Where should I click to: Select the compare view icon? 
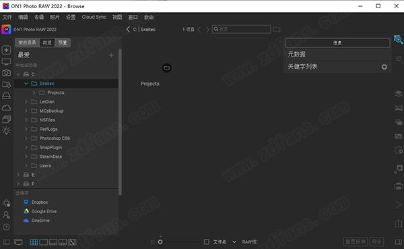tap(63, 242)
